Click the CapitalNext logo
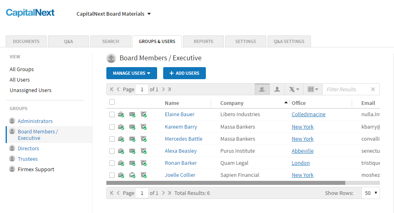The image size is (394, 213). click(30, 13)
